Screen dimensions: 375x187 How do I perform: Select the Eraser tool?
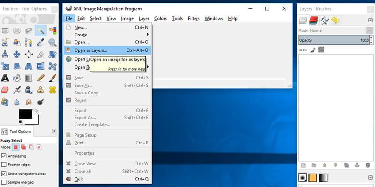tap(5, 90)
